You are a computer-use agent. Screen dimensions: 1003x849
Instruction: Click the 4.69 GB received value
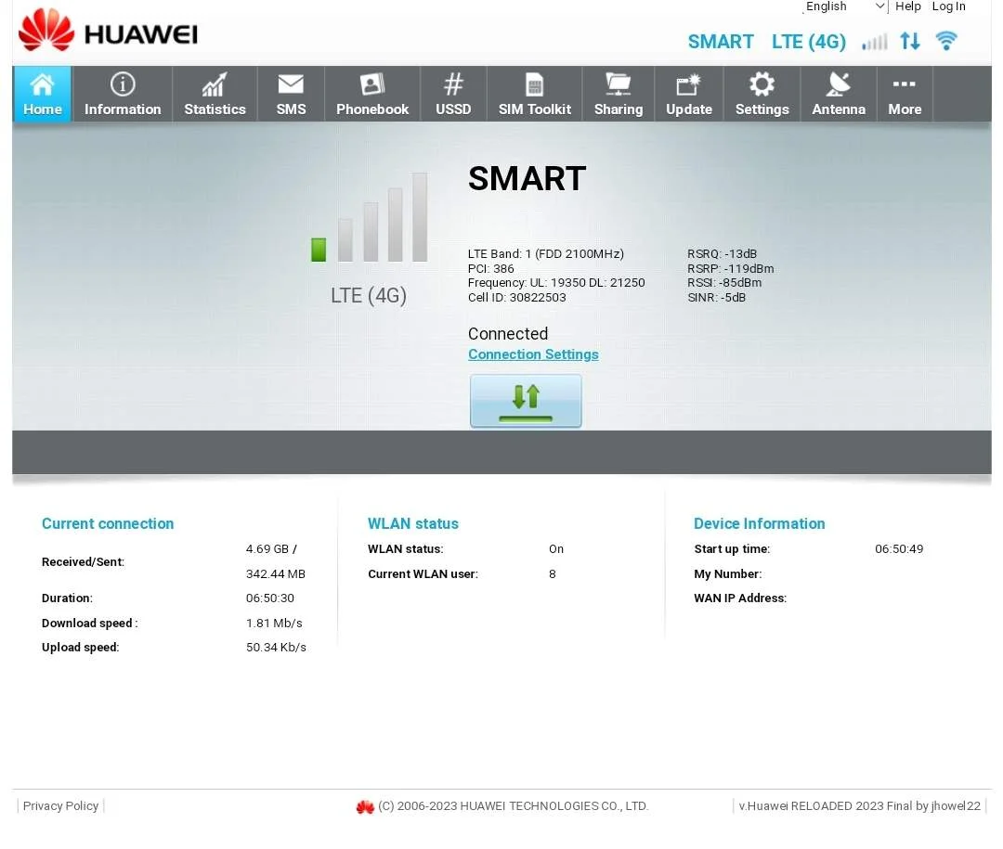tap(271, 548)
